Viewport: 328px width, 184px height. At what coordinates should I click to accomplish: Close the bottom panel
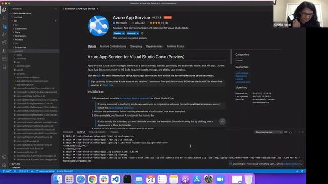303,132
